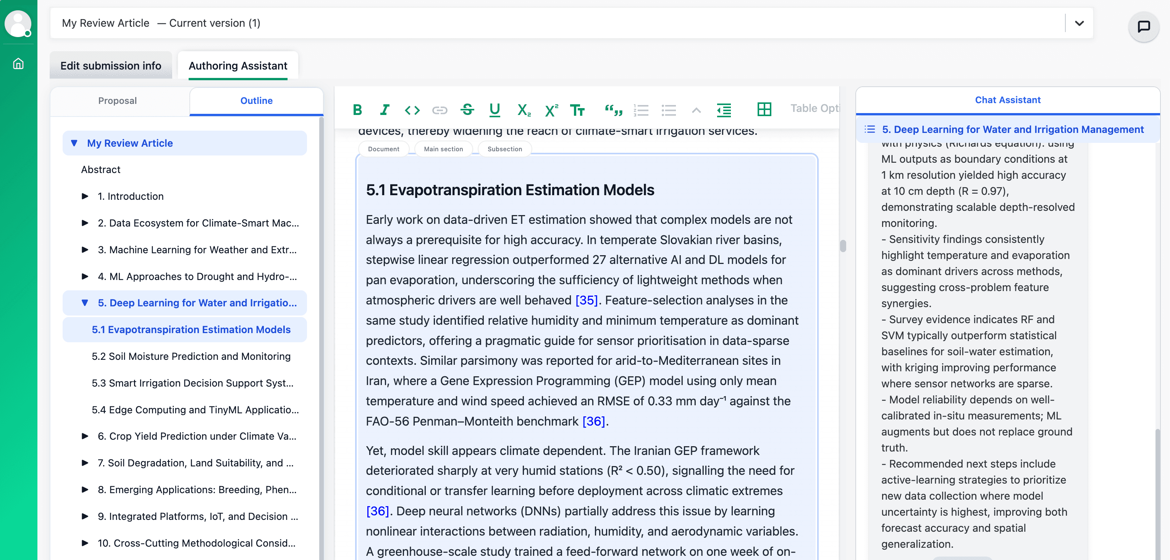Screen dimensions: 1170x560
Task: Switch to the Edit submission info tab
Action: point(111,65)
